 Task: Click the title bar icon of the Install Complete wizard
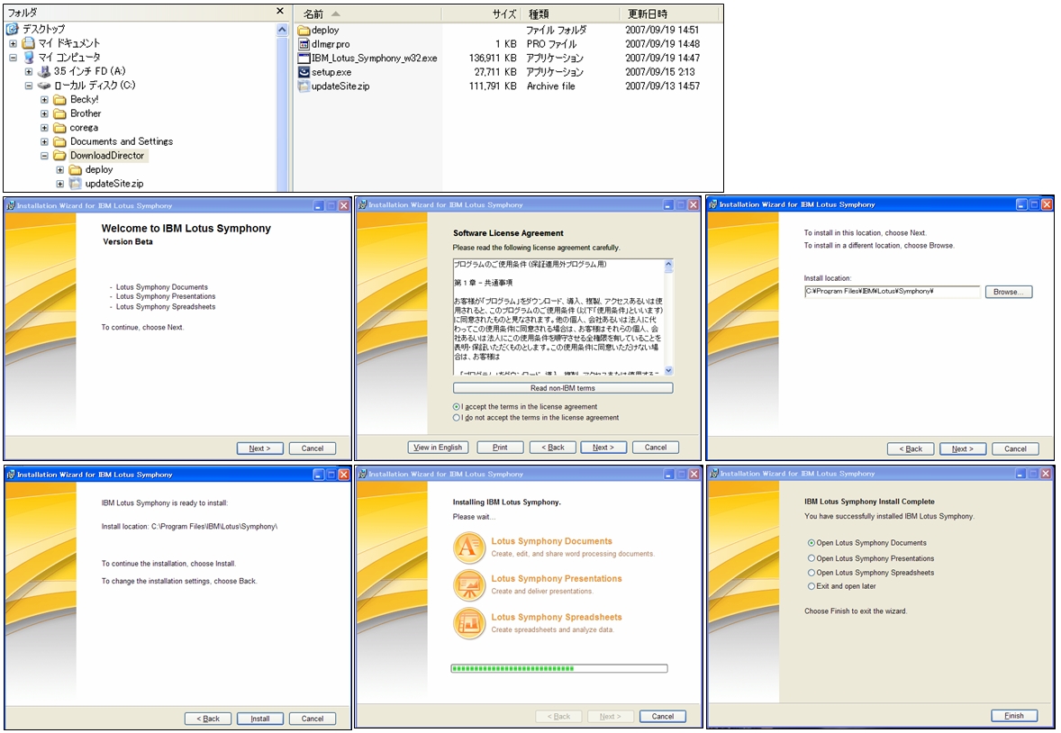[714, 474]
